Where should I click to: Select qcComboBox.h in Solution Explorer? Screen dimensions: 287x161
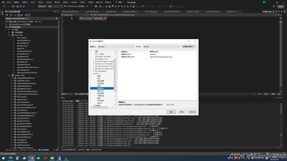pos(23,102)
